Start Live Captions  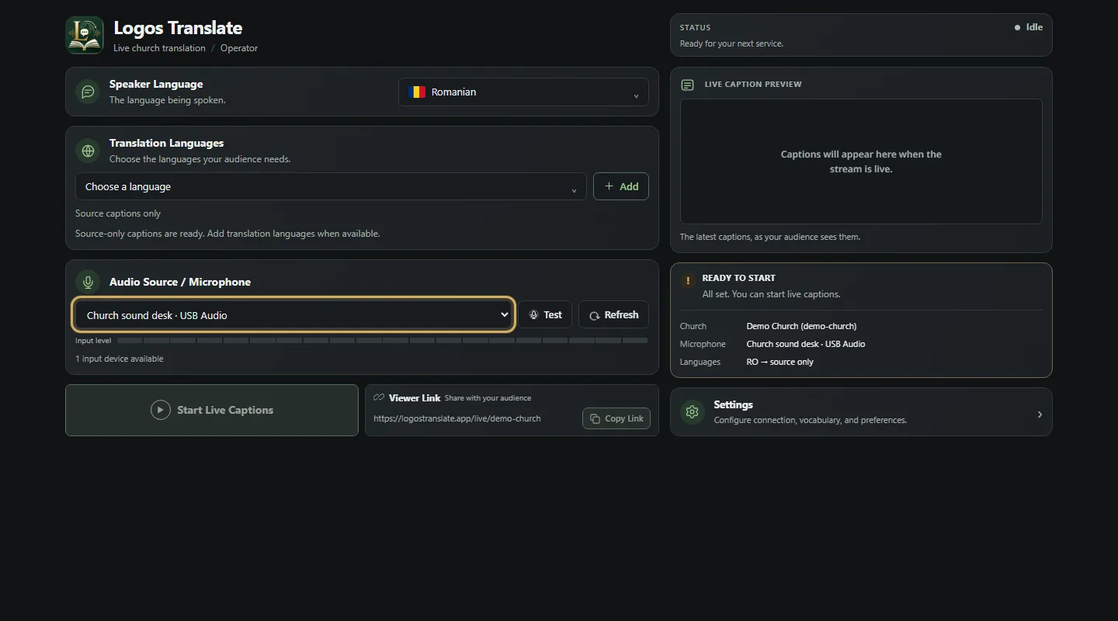[212, 410]
